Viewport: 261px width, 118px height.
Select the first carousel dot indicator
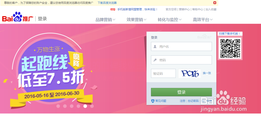point(58,106)
